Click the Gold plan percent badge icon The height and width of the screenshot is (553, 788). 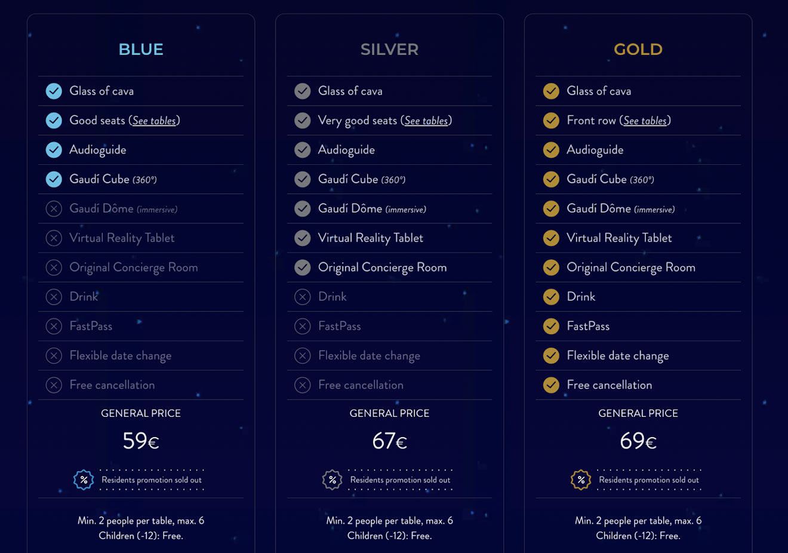click(581, 480)
